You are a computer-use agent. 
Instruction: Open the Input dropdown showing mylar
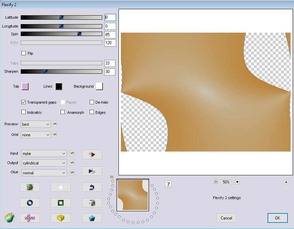44,154
